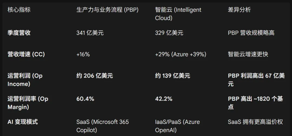This screenshot has width=292, height=136.
Task: Click the 60.4% margin cell
Action: tap(85, 99)
